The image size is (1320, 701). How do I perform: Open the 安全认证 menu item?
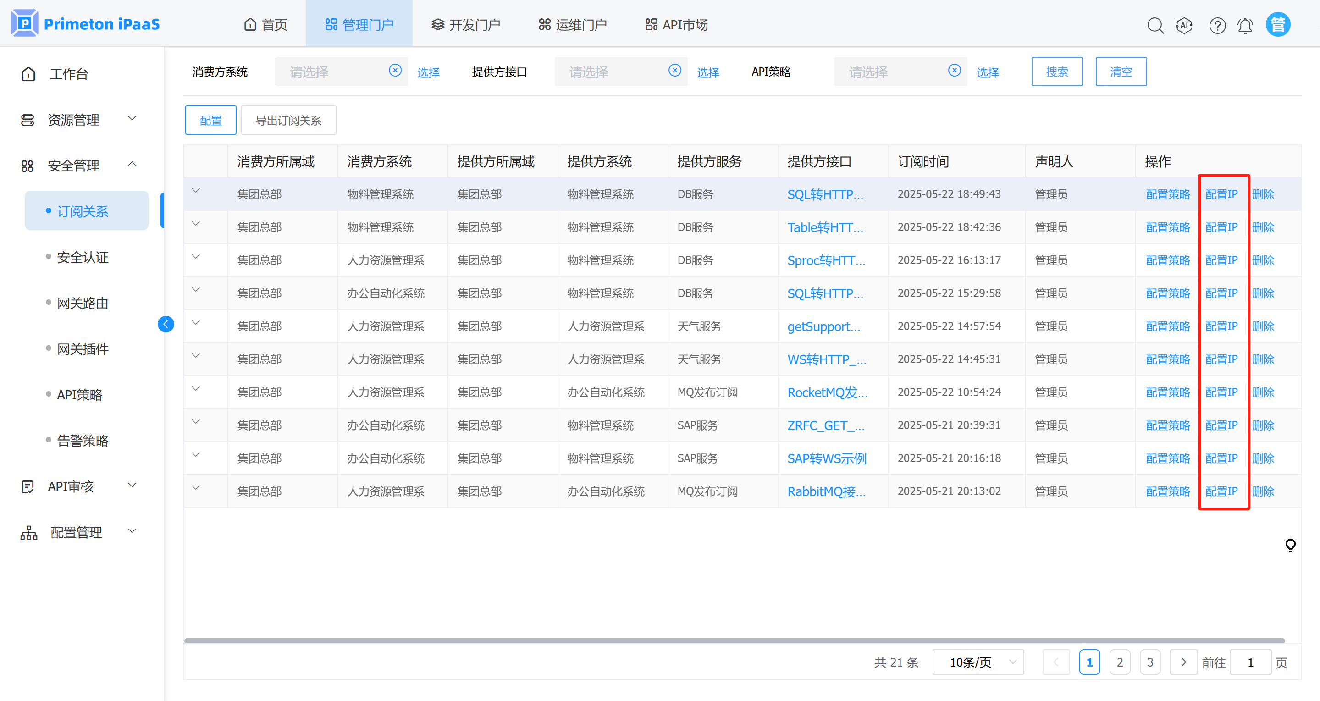83,257
